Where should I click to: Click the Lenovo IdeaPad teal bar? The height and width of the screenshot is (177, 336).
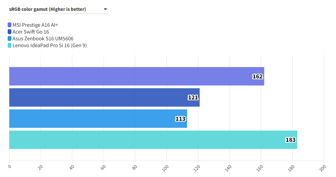(142, 140)
